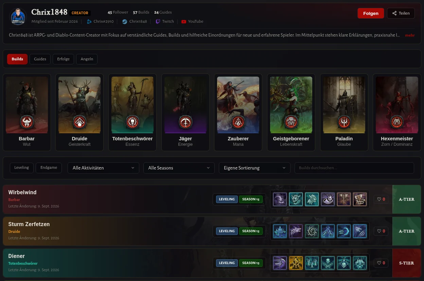Toggle the Endgame filter
This screenshot has width=424, height=281.
(x=49, y=168)
